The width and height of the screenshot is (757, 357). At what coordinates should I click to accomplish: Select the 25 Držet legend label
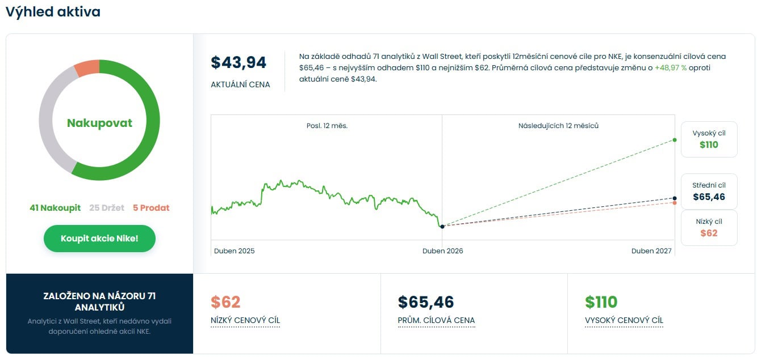pyautogui.click(x=107, y=208)
